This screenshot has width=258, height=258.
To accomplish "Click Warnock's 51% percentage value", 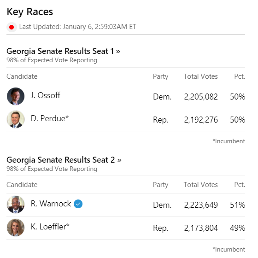I will point(238,205).
